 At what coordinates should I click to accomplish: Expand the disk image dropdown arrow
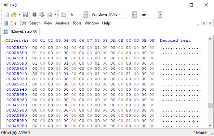coord(55,14)
